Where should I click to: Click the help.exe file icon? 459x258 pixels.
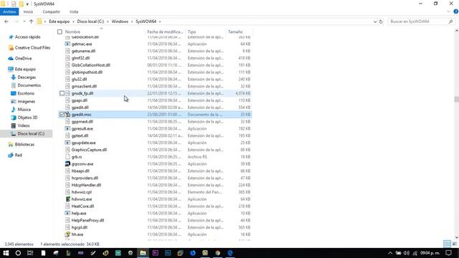(x=67, y=214)
